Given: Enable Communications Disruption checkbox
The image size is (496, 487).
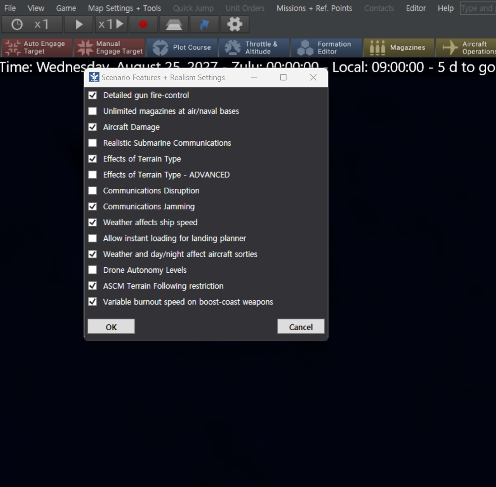Looking at the screenshot, I should (92, 191).
